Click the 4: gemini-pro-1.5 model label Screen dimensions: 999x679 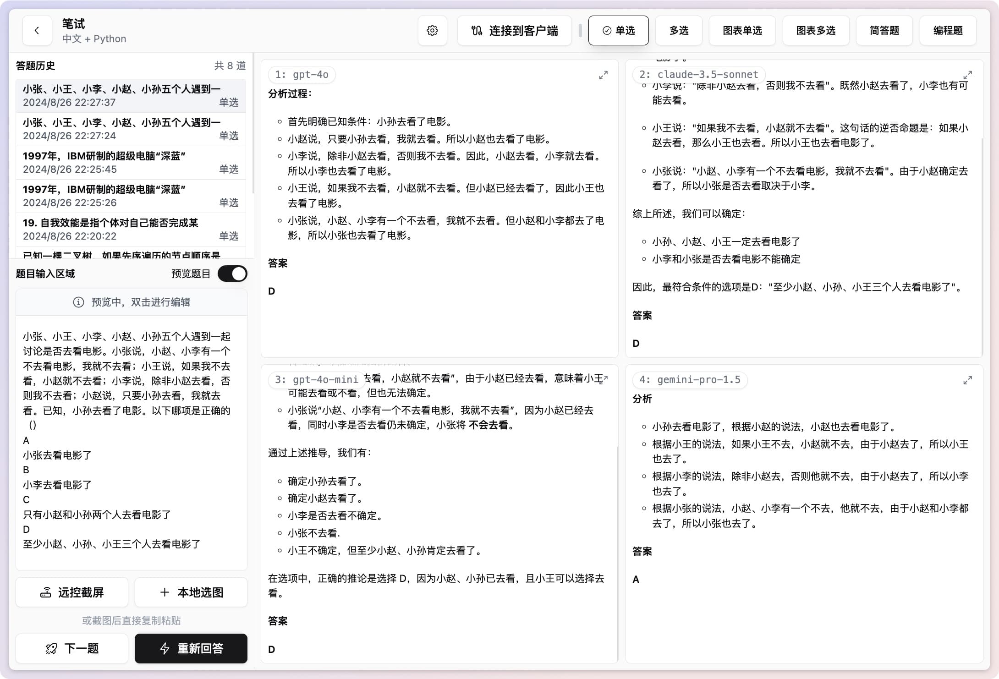(x=690, y=380)
